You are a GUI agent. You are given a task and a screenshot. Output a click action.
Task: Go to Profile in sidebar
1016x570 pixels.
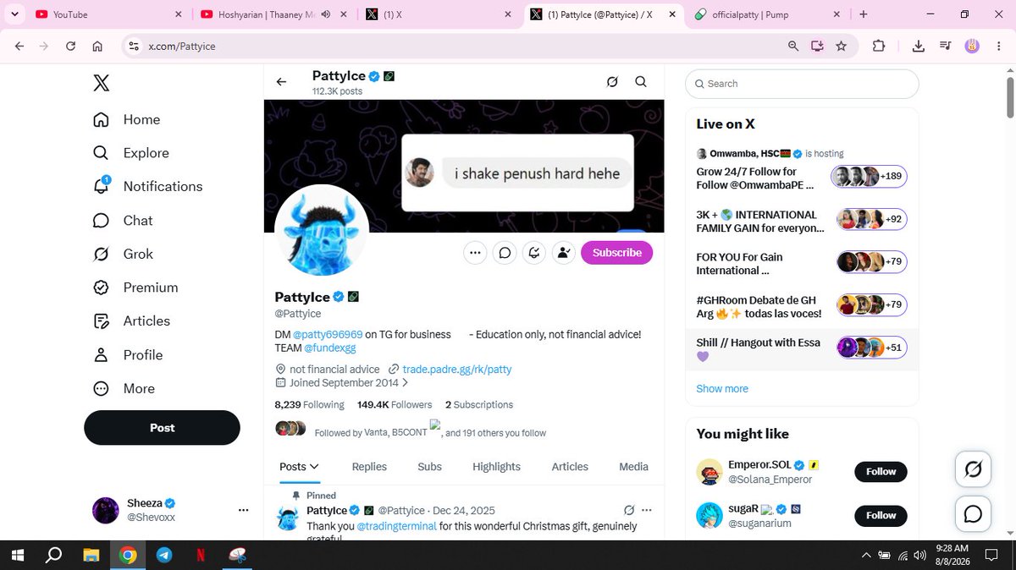(127, 354)
